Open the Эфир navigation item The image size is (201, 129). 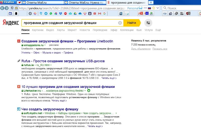click(x=114, y=30)
